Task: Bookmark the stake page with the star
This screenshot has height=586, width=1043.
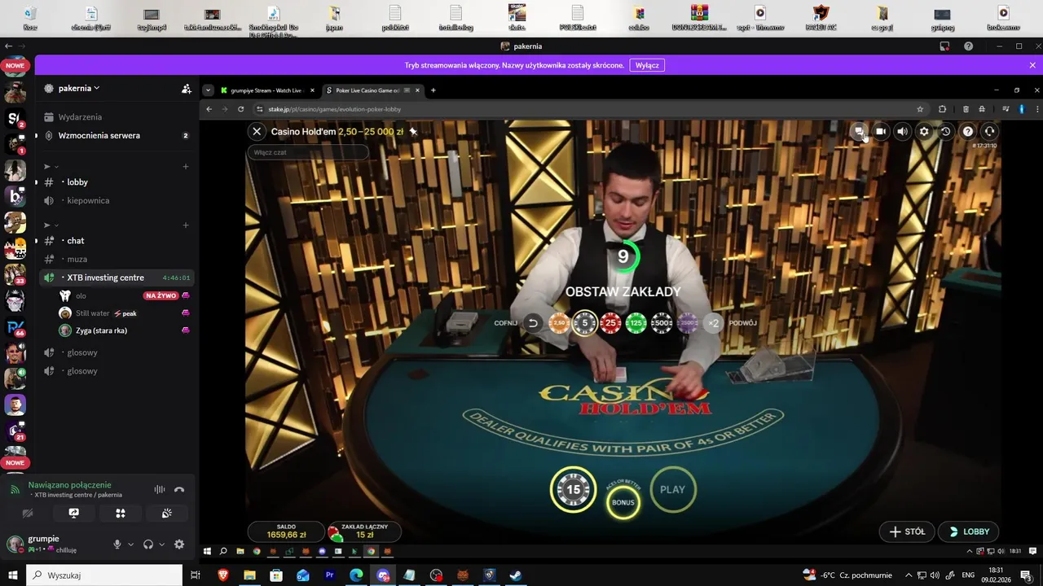Action: click(x=920, y=109)
